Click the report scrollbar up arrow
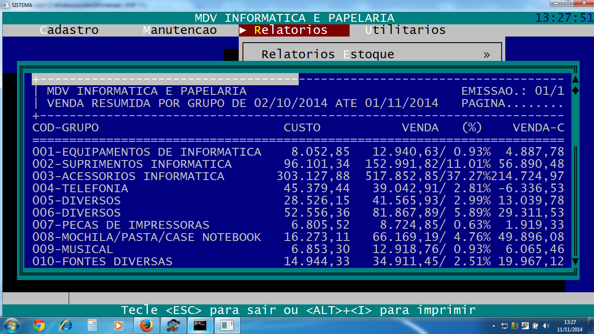 tap(575, 79)
